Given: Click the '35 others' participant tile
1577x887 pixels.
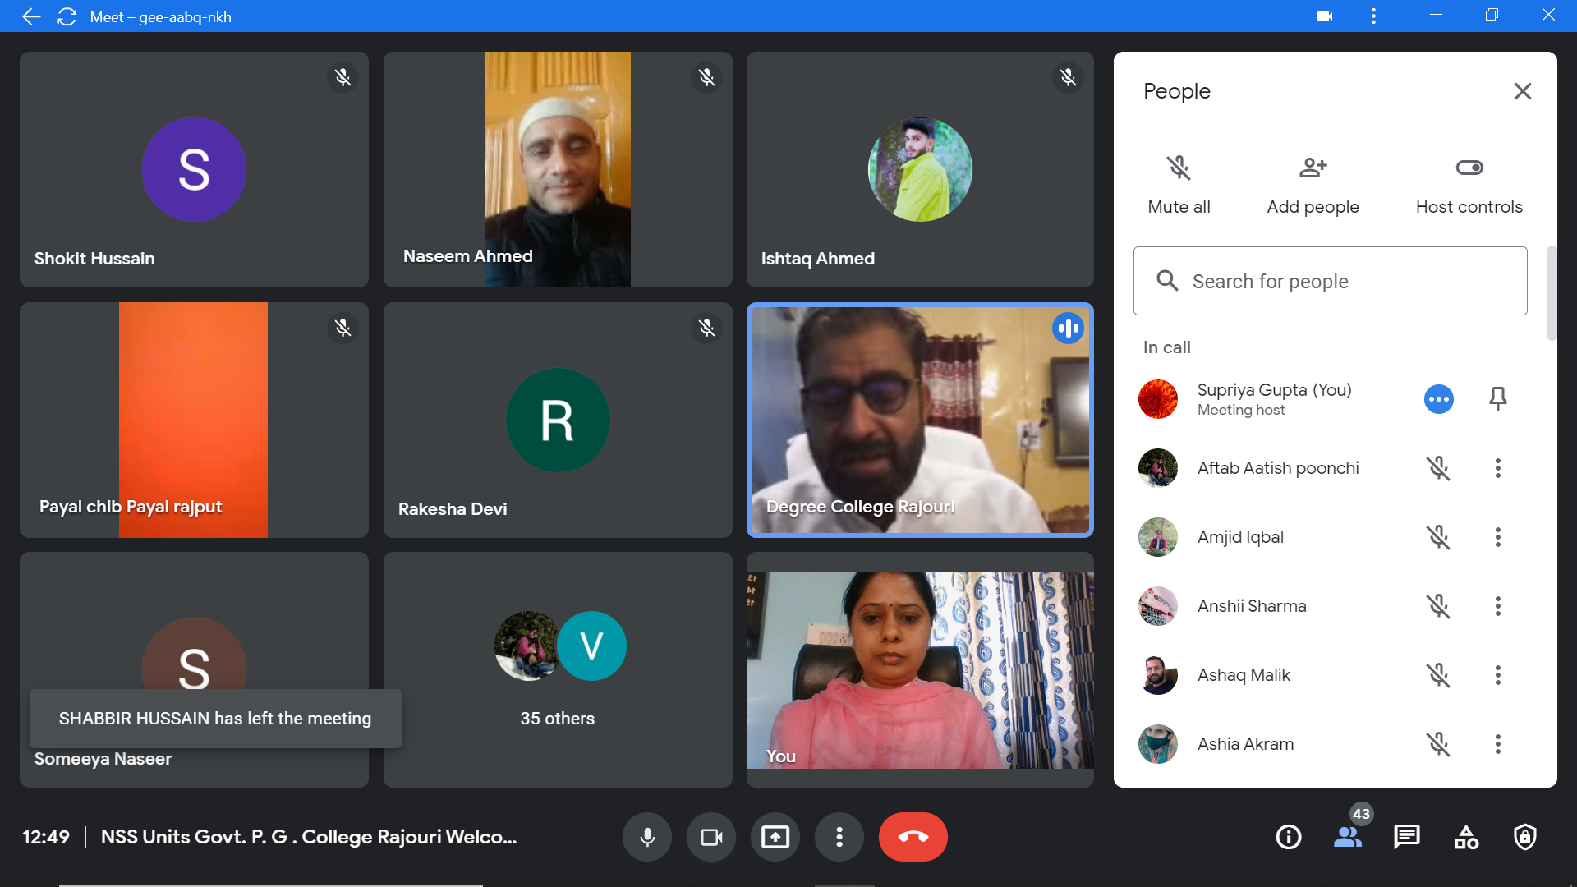Looking at the screenshot, I should [558, 669].
